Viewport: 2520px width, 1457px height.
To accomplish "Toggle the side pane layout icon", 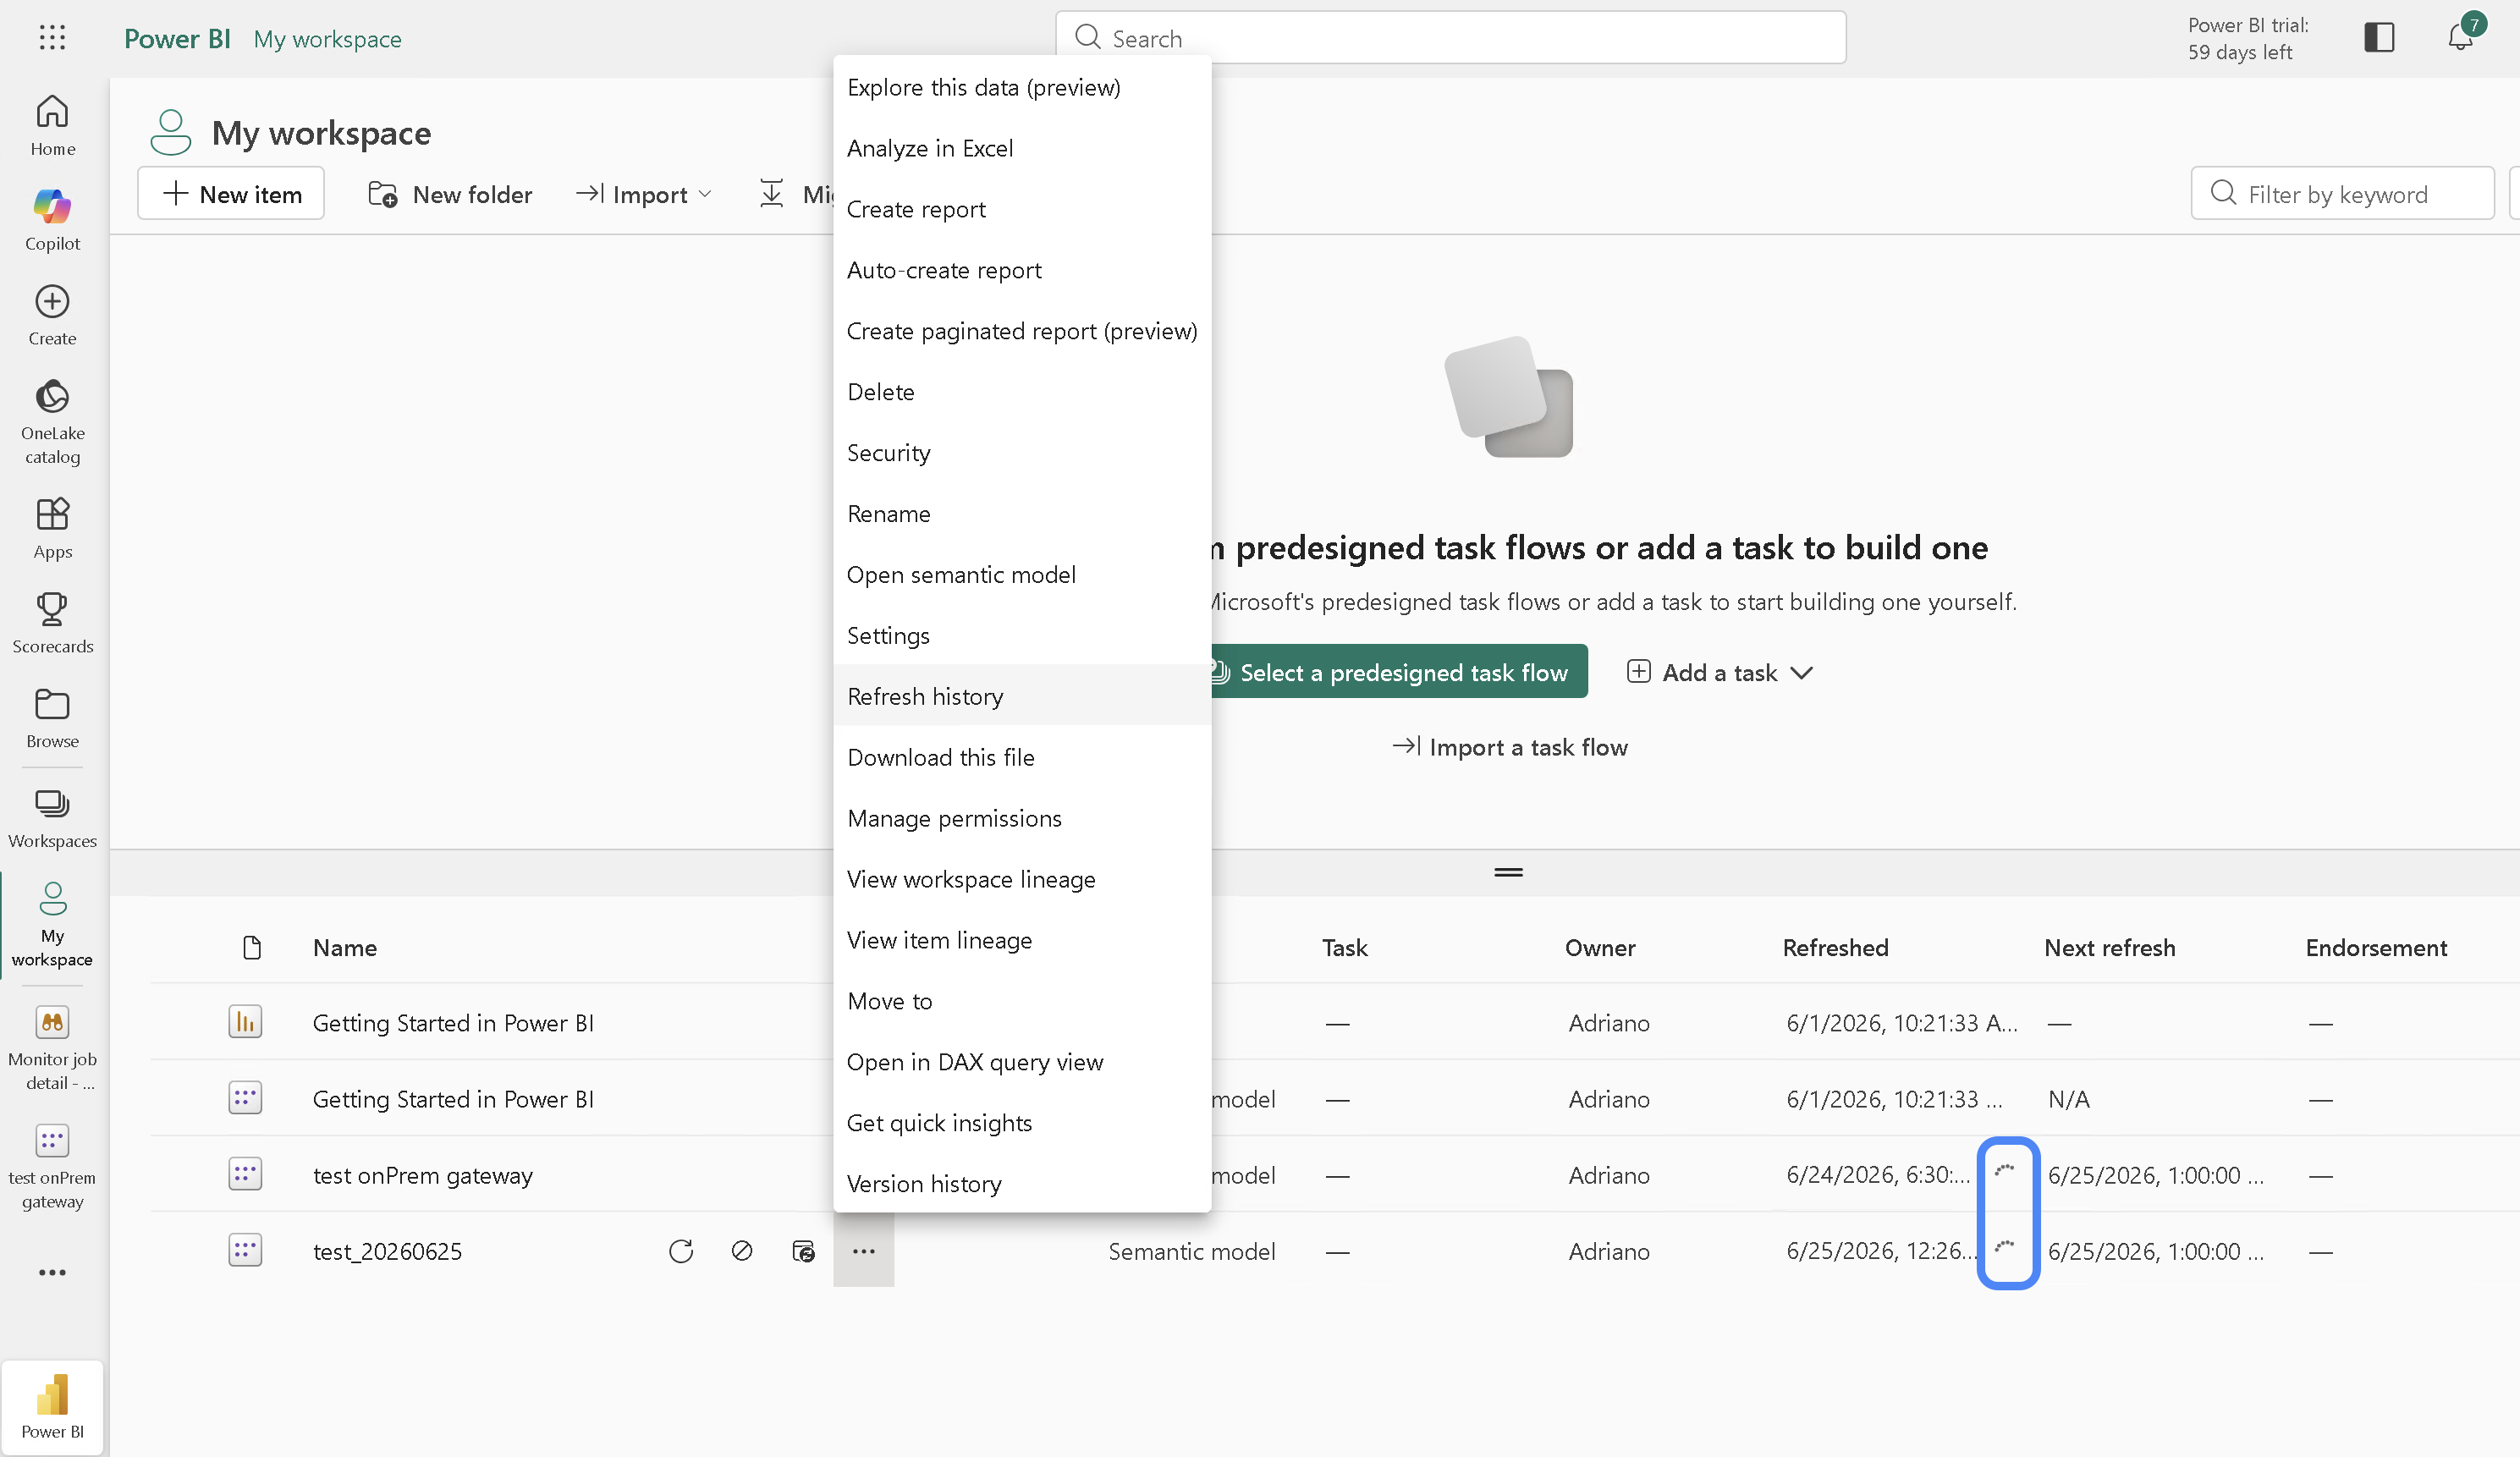I will (x=2379, y=37).
